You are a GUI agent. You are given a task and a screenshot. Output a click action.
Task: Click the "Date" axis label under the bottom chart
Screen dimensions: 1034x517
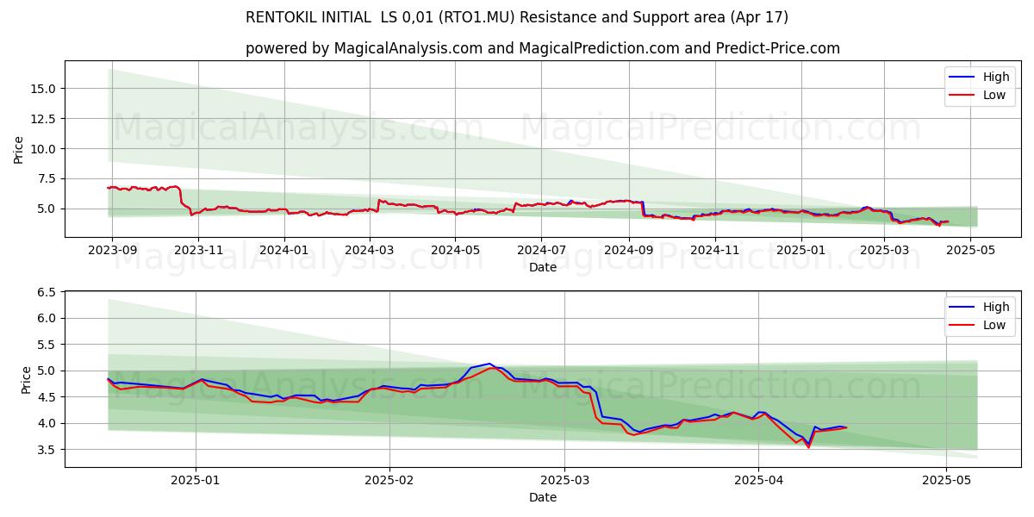pos(543,497)
